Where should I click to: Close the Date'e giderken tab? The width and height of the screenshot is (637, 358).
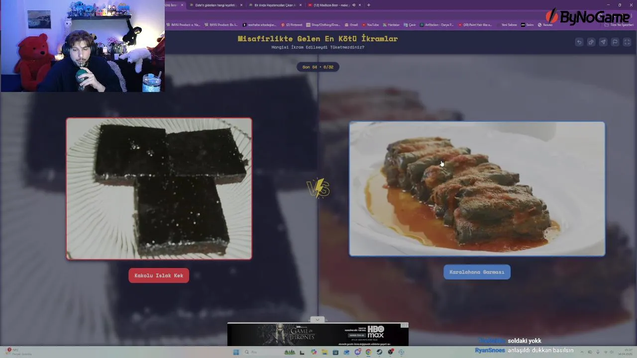click(241, 5)
